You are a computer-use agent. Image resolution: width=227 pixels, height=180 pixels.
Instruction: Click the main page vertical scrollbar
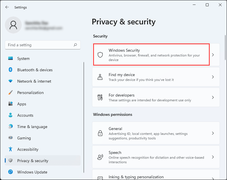click(225, 47)
